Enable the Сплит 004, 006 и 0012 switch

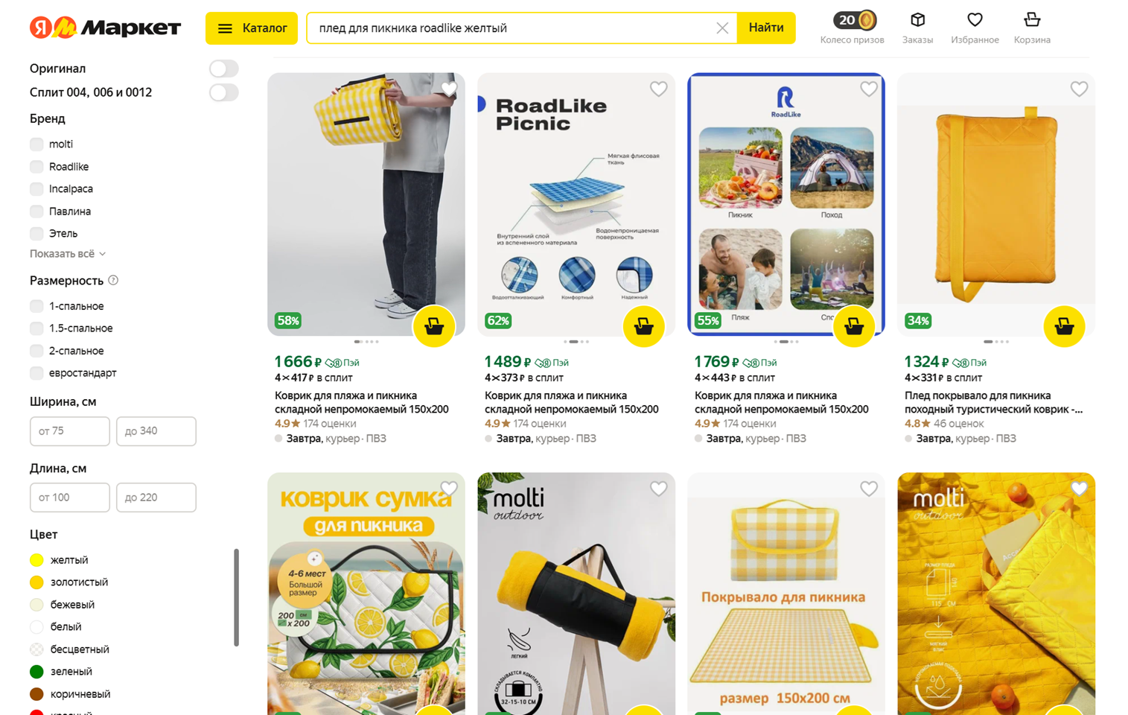point(223,92)
